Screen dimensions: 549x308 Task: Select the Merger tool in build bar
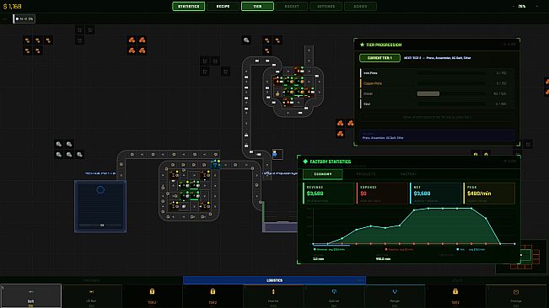395,296
